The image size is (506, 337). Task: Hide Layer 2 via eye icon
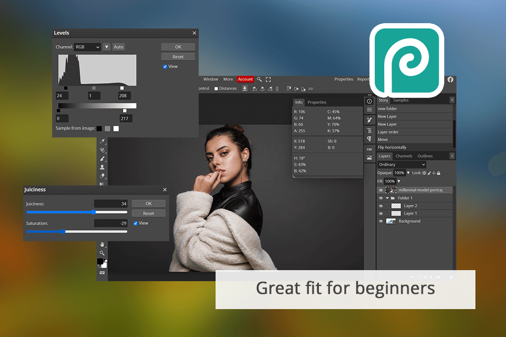[x=381, y=206]
